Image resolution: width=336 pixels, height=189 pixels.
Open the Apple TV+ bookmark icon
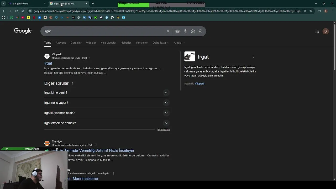pyautogui.click(x=73, y=18)
